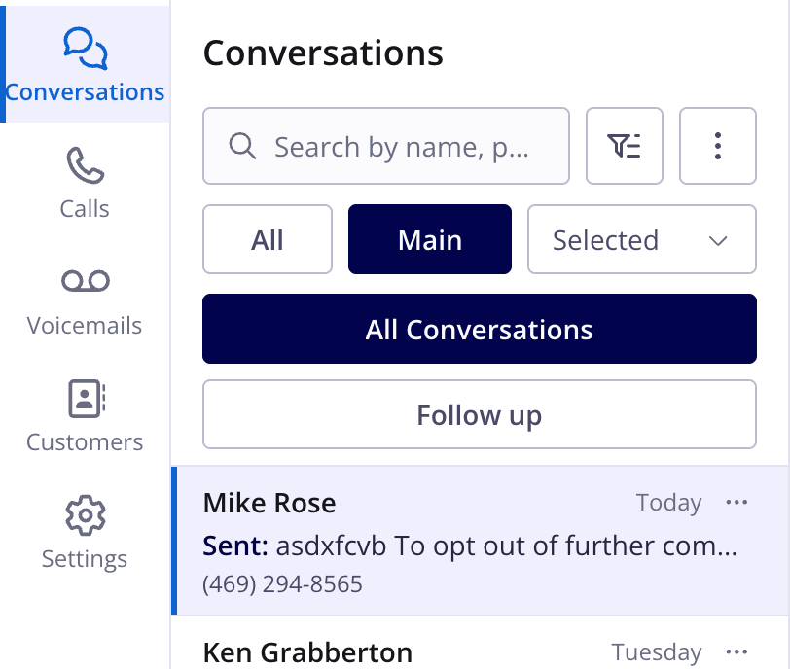Image resolution: width=790 pixels, height=669 pixels.
Task: Expand the Selected dropdown
Action: pyautogui.click(x=642, y=239)
